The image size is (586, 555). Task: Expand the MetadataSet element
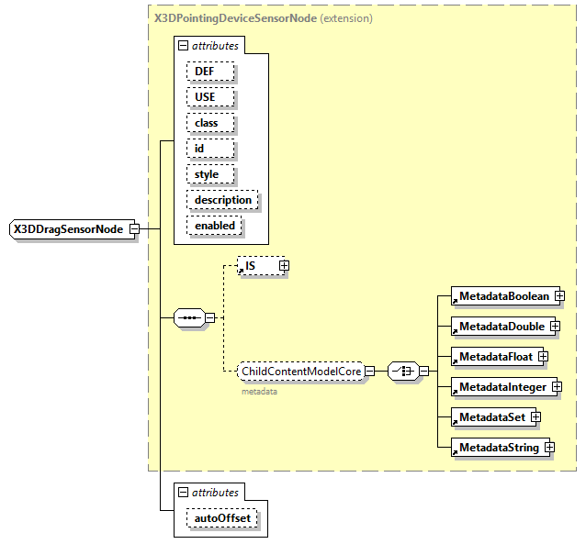tap(535, 416)
